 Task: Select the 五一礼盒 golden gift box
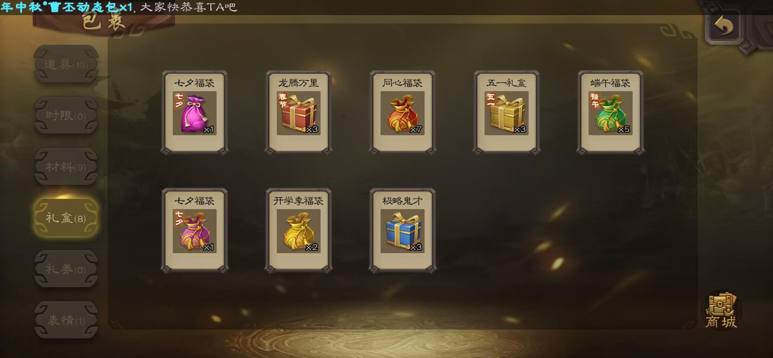click(x=506, y=113)
